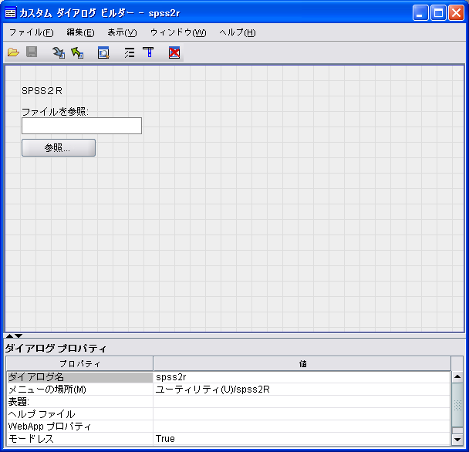Click the Save floppy disk icon
Image resolution: width=469 pixels, height=452 pixels.
(32, 52)
